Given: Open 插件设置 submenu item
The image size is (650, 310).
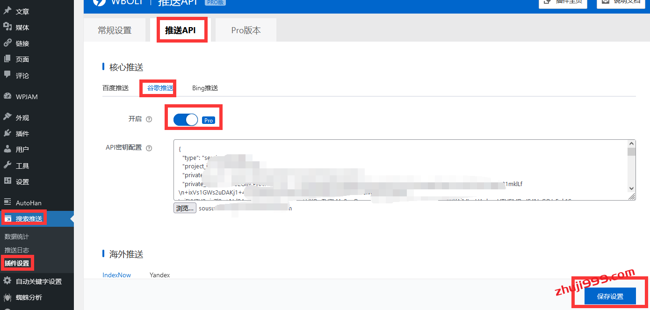Looking at the screenshot, I should point(17,263).
